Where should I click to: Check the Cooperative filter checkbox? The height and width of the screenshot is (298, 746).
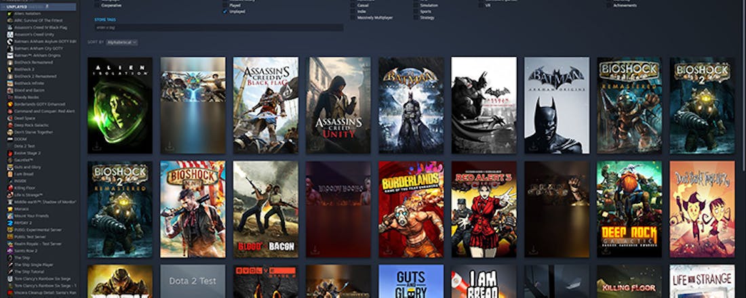click(97, 5)
